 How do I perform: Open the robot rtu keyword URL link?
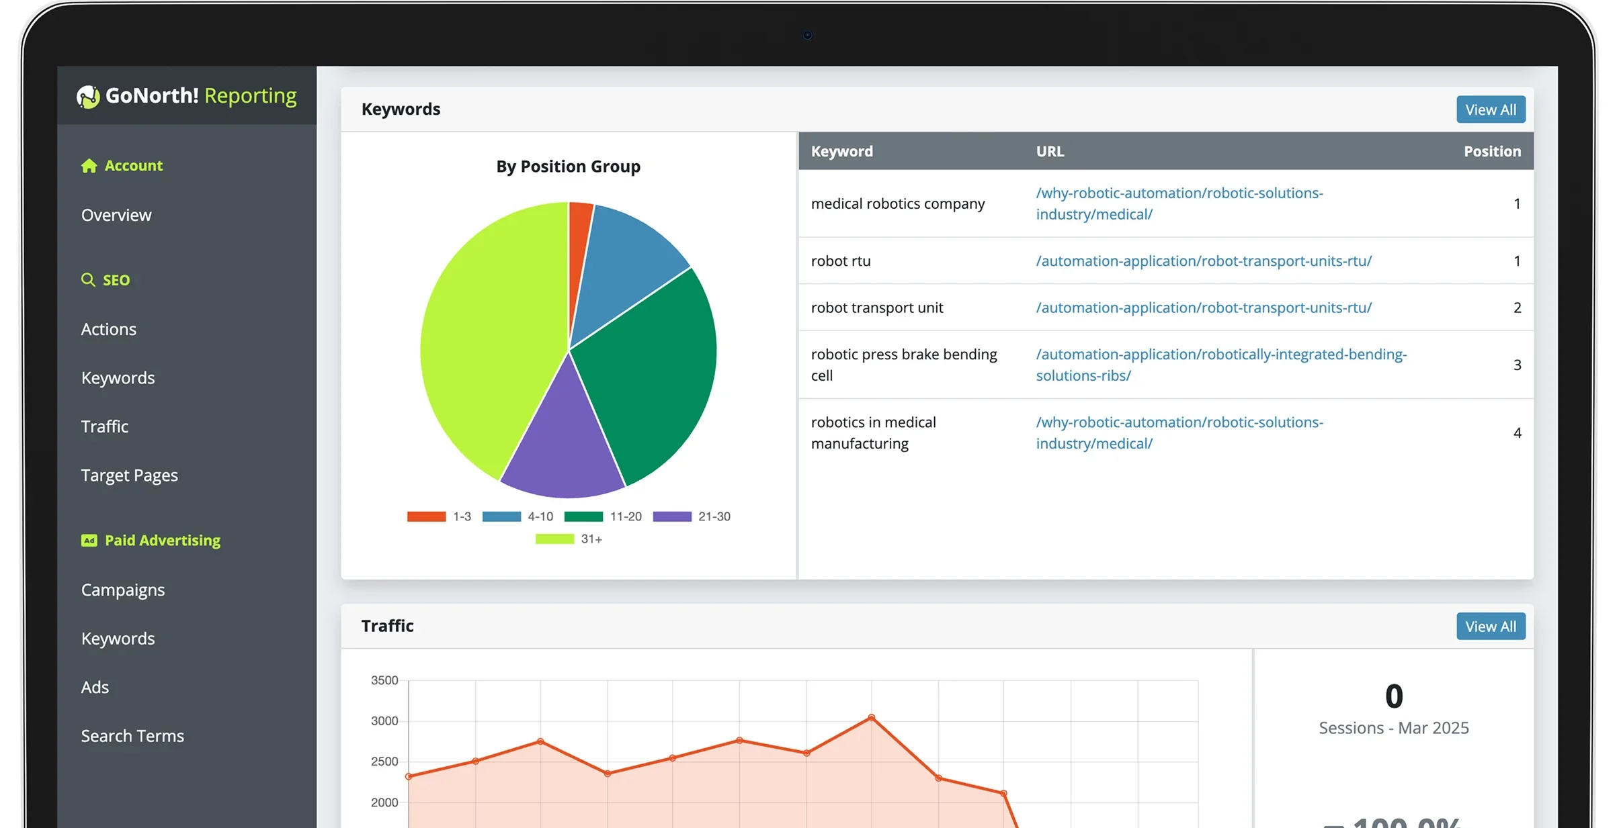(1203, 261)
